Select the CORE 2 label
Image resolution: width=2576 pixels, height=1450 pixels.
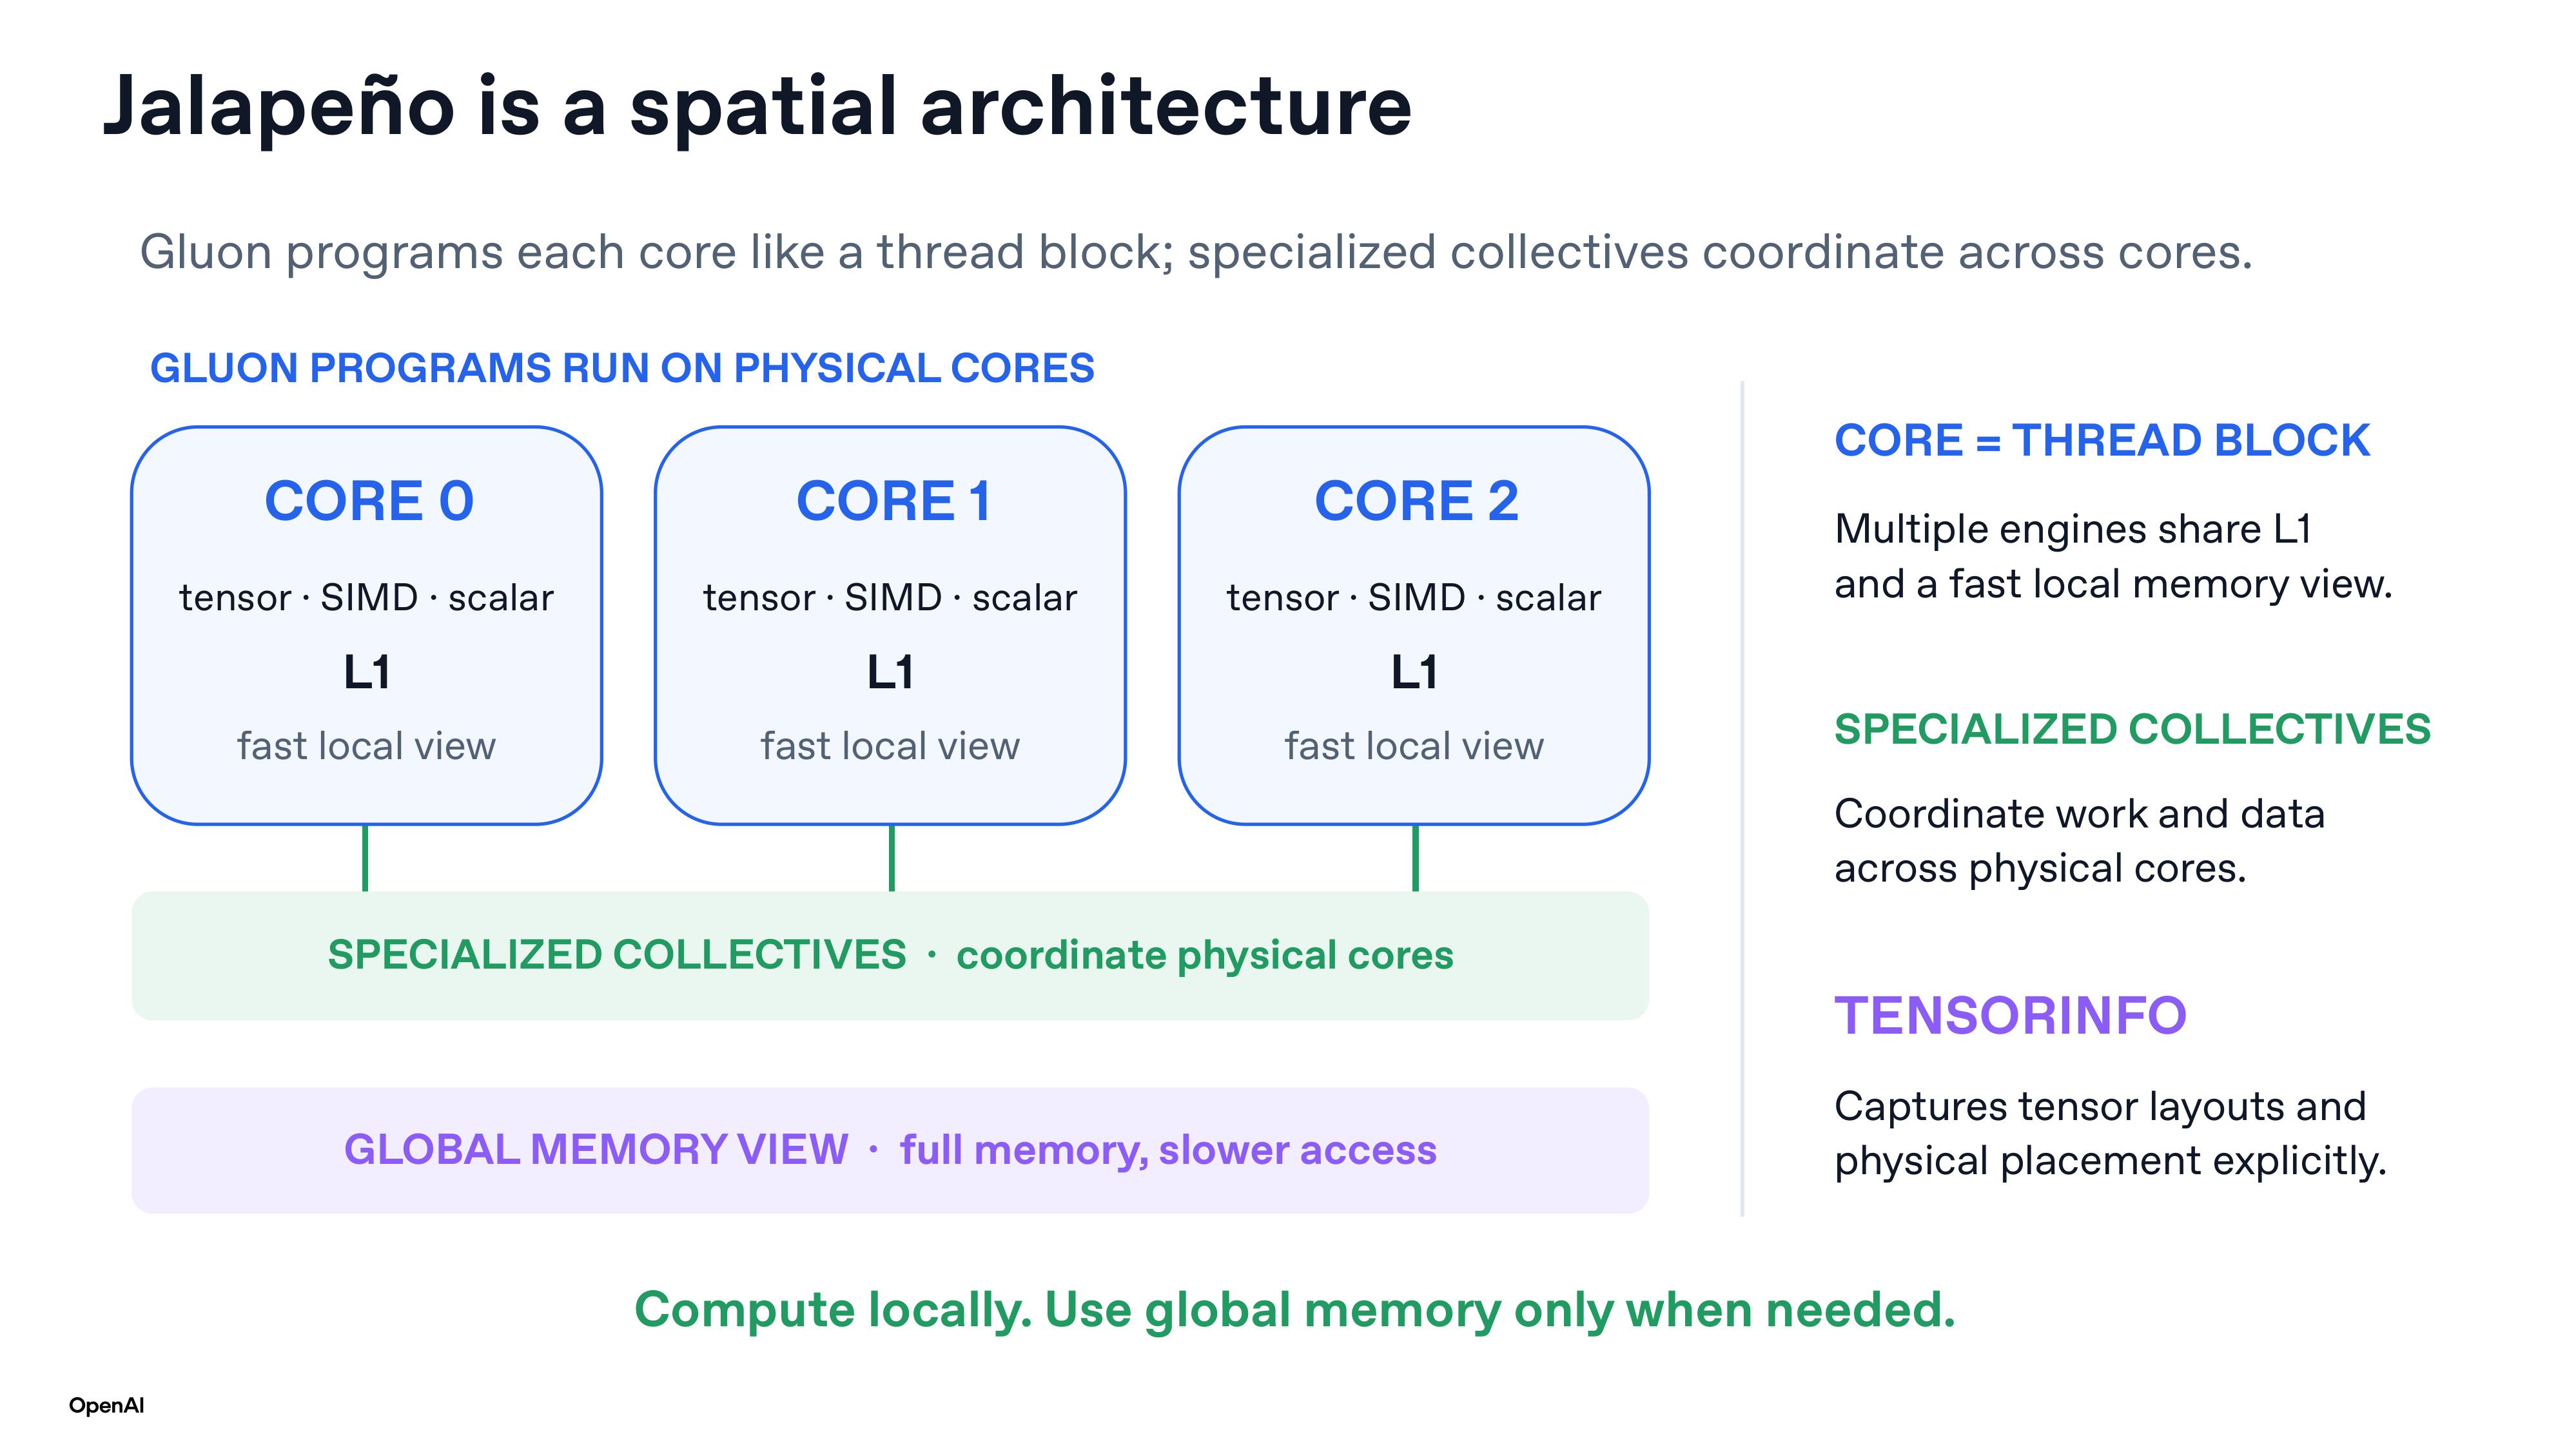(1416, 500)
